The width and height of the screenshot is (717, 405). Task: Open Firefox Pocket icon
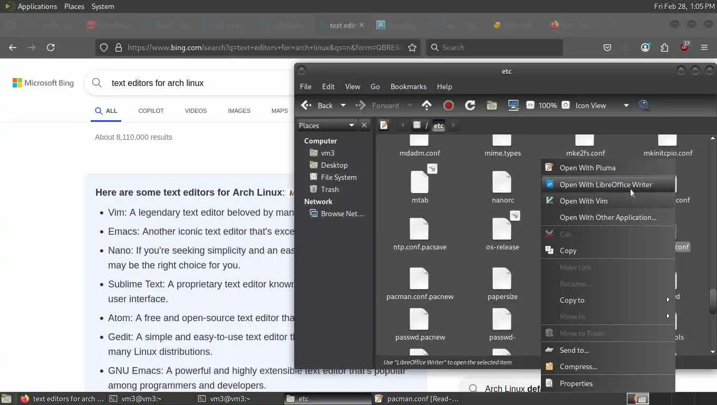[x=607, y=47]
